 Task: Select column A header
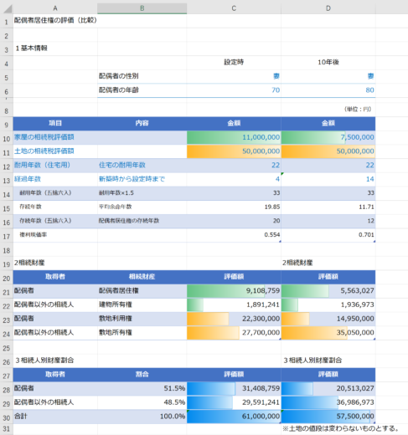(x=55, y=8)
